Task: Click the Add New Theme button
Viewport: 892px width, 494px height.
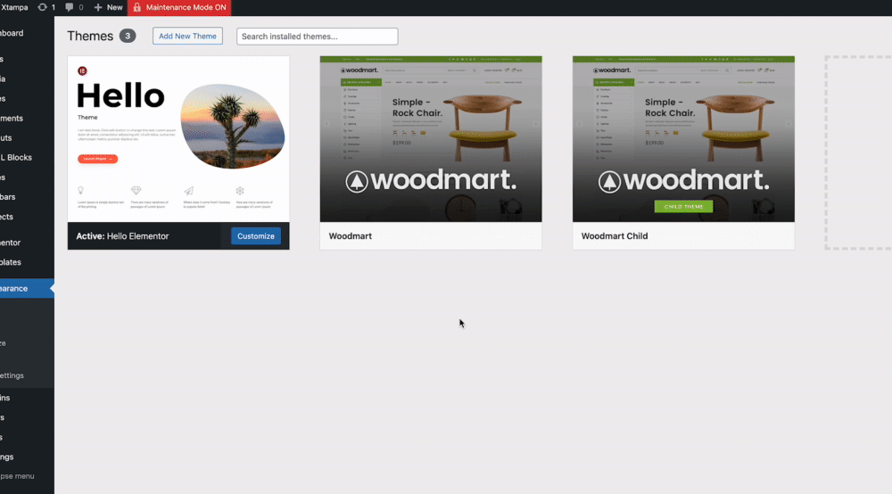Action: tap(187, 36)
